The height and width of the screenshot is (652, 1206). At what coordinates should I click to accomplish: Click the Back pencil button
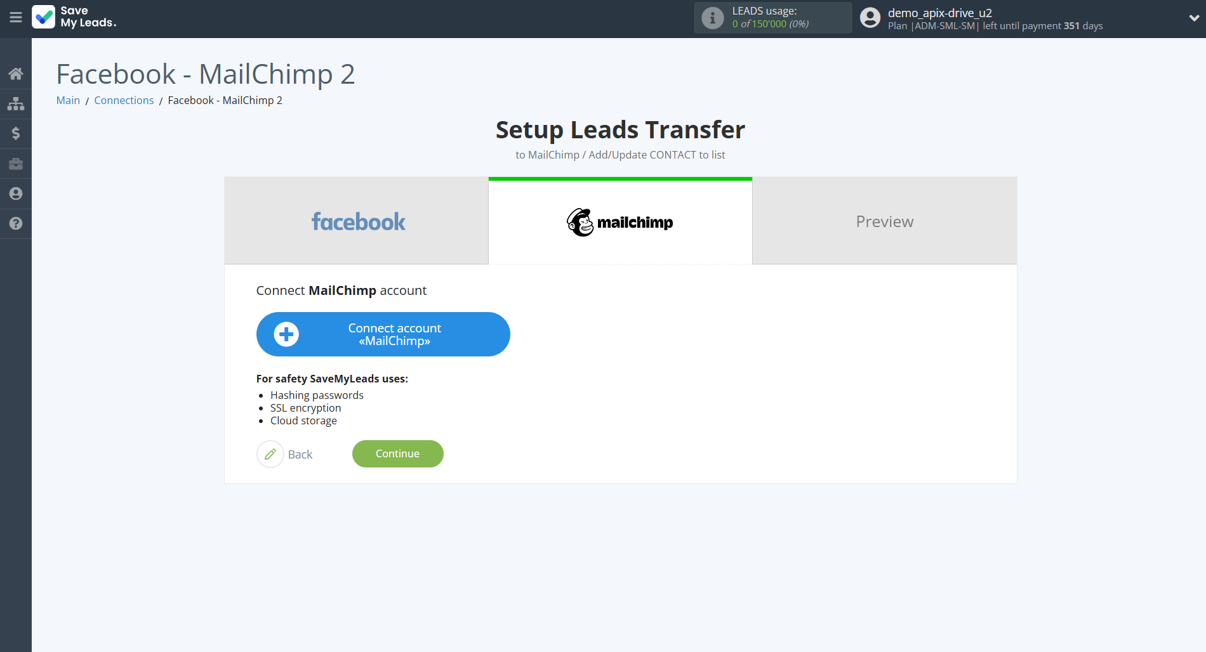tap(285, 454)
